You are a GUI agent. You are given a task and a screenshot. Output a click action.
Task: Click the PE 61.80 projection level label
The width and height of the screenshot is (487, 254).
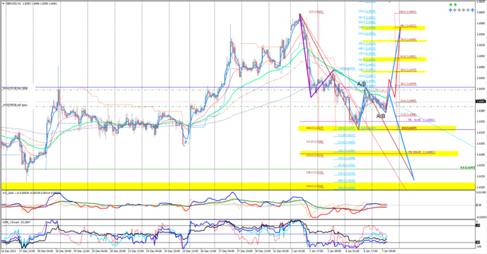click(421, 119)
